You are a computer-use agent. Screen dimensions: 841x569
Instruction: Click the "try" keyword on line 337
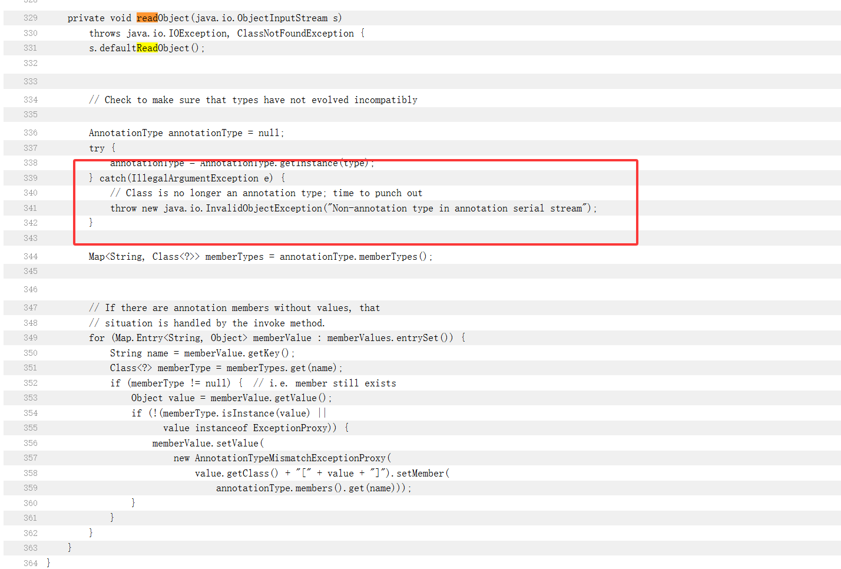[x=97, y=148]
